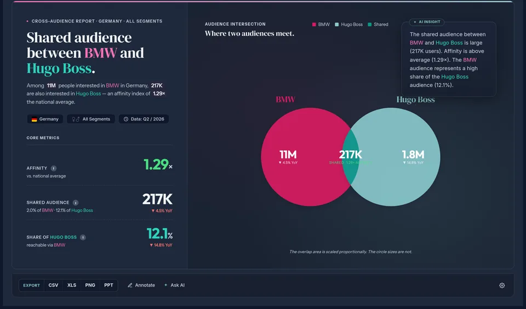Viewport: 526px width, 309px height.
Task: Export as PPT
Action: [x=108, y=285]
